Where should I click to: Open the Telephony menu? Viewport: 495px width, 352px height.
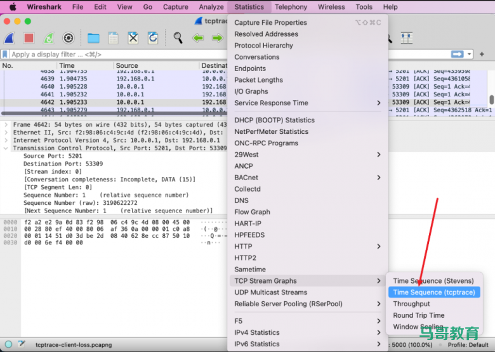pyautogui.click(x=291, y=7)
